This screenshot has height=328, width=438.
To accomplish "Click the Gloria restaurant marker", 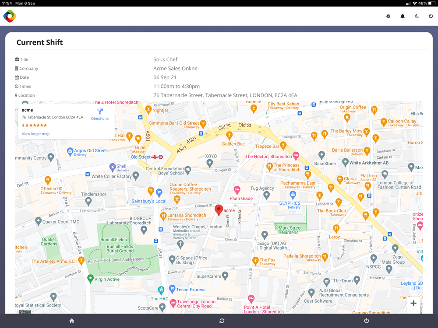I will pos(340,180).
